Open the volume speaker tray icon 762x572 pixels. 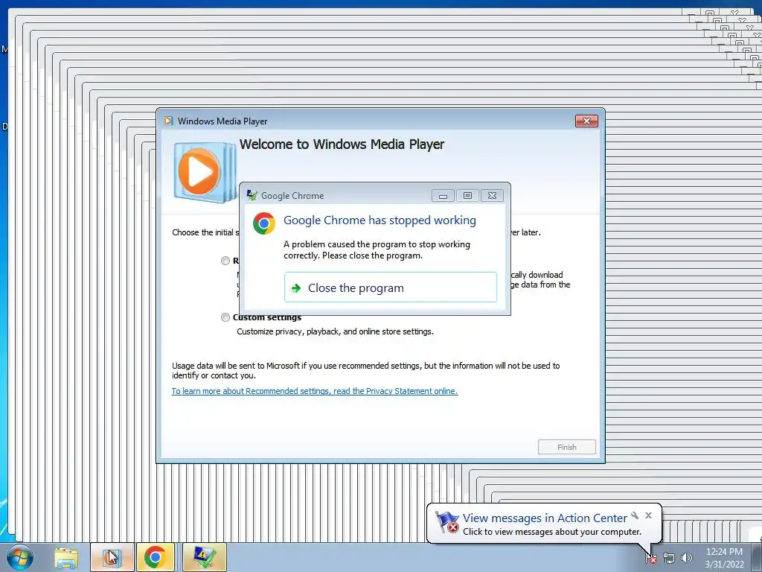686,558
